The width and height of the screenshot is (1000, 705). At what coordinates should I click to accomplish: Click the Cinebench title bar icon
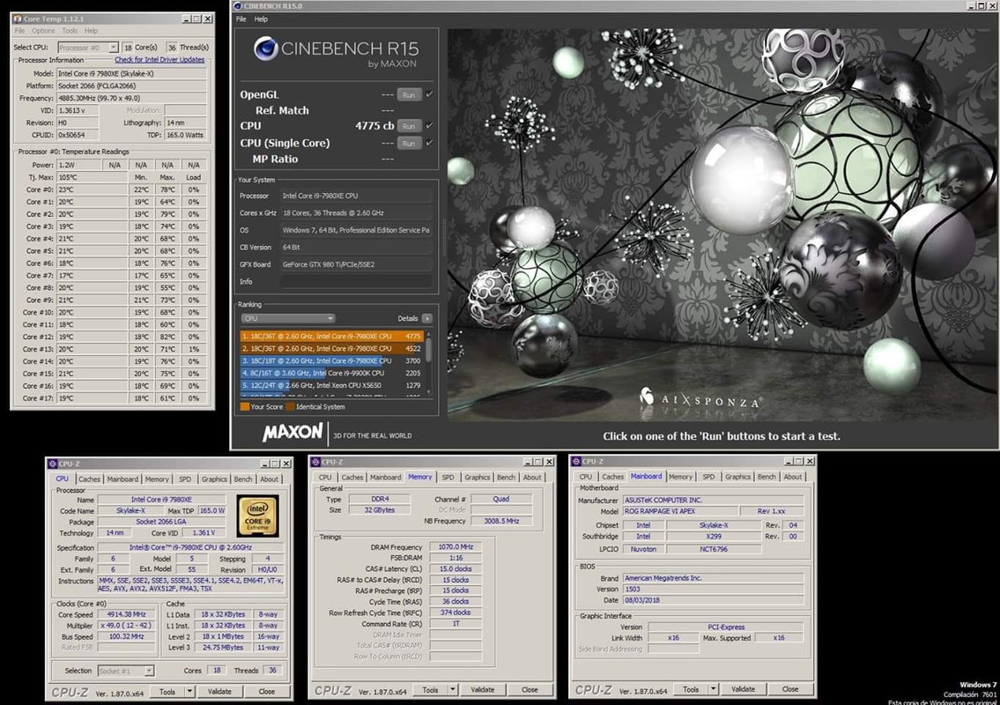238,6
